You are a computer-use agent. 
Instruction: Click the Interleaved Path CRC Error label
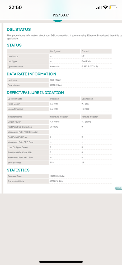click(x=28, y=142)
